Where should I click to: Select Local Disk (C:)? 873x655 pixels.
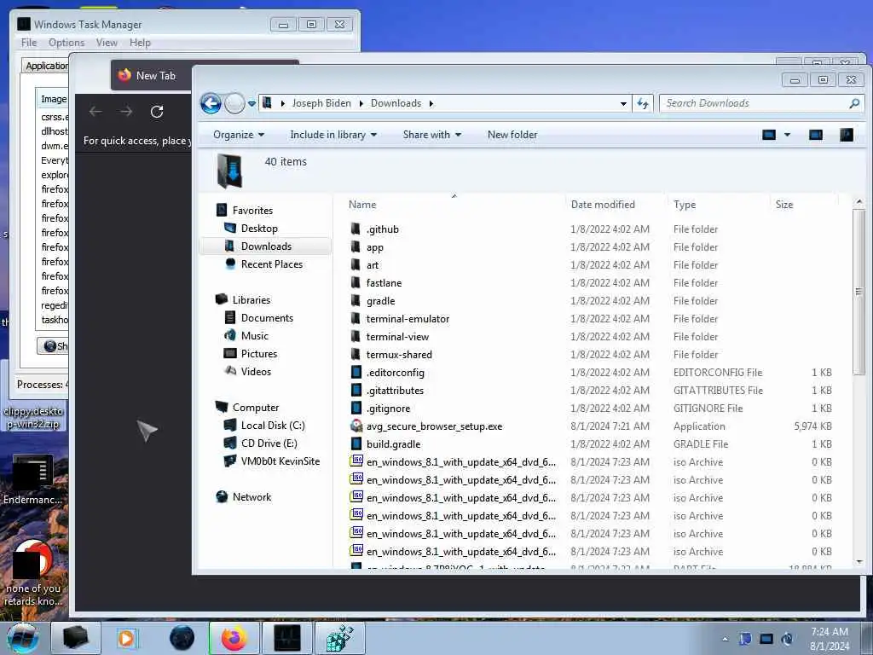tap(272, 426)
